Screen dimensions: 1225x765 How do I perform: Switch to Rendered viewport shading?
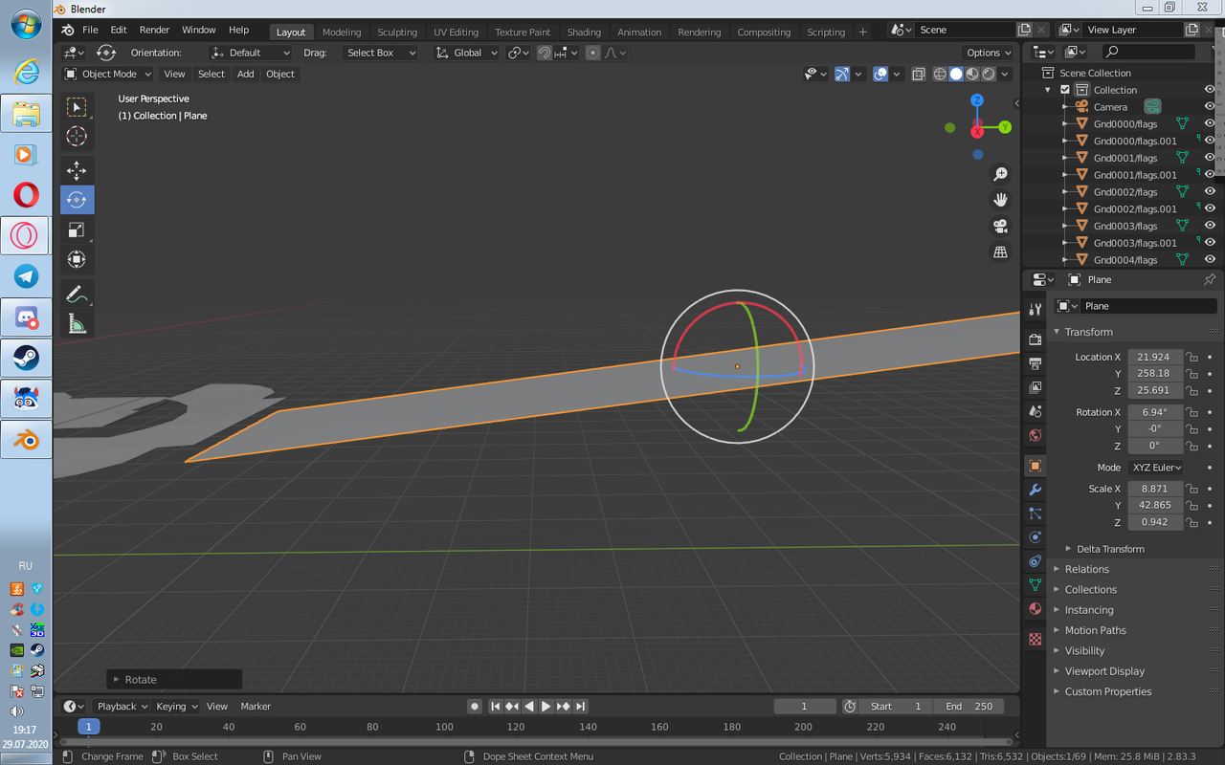(989, 74)
